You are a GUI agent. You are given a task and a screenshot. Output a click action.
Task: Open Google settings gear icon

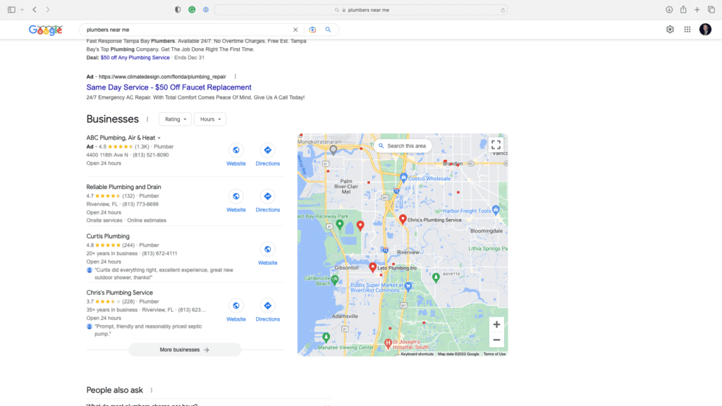tap(670, 30)
